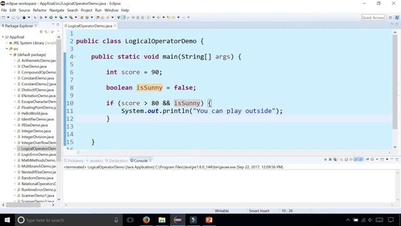Open File Explorer from the taskbar
401x226 pixels.
point(162,220)
